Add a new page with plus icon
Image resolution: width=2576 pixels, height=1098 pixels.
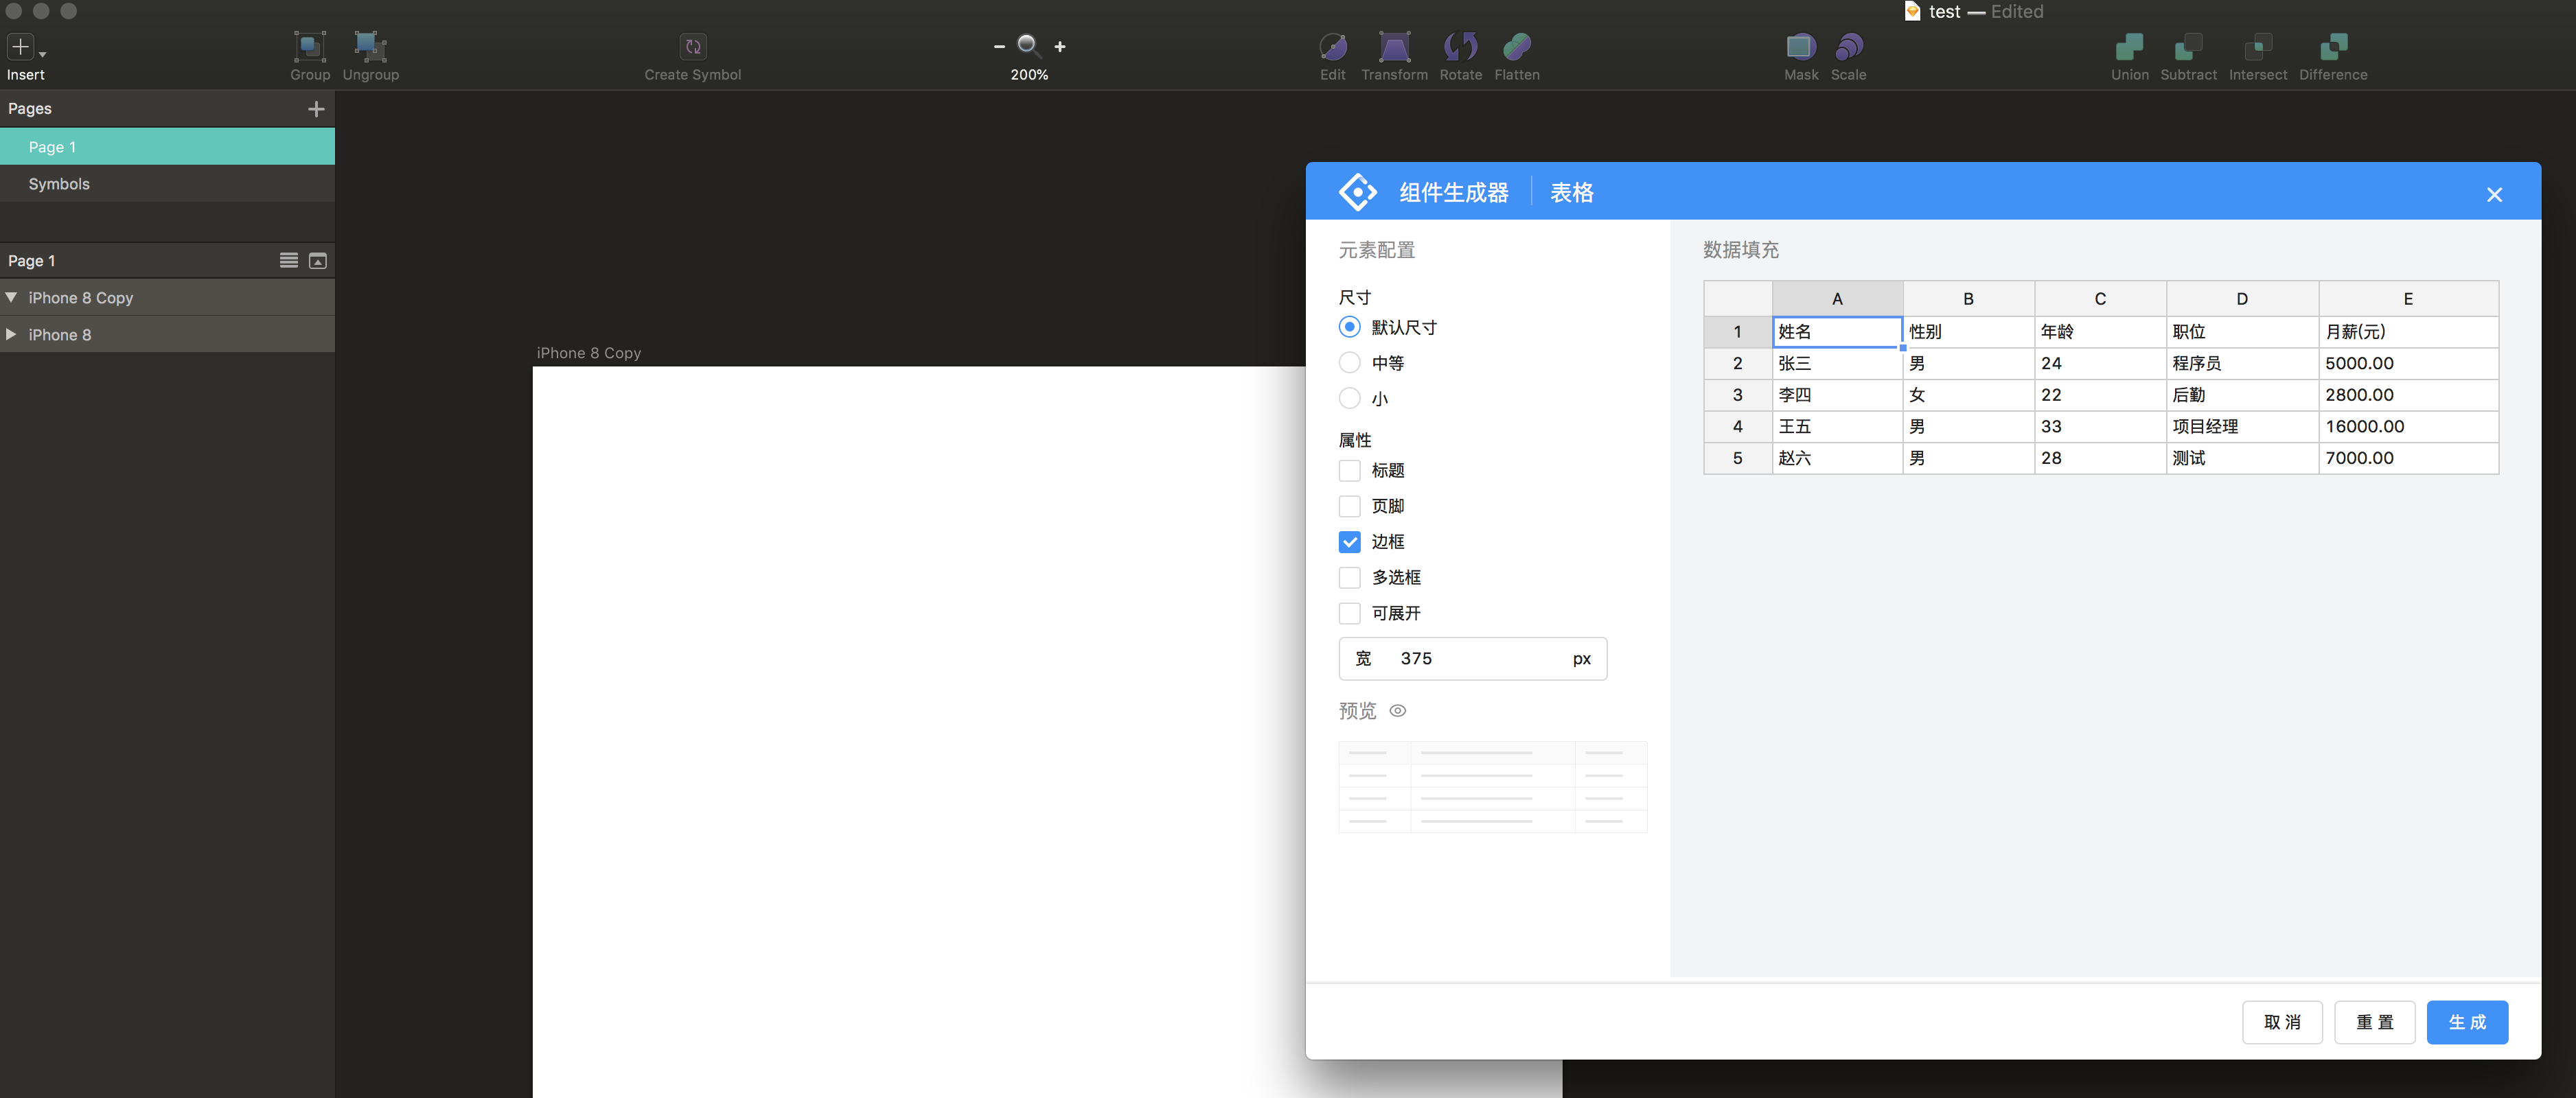[316, 109]
